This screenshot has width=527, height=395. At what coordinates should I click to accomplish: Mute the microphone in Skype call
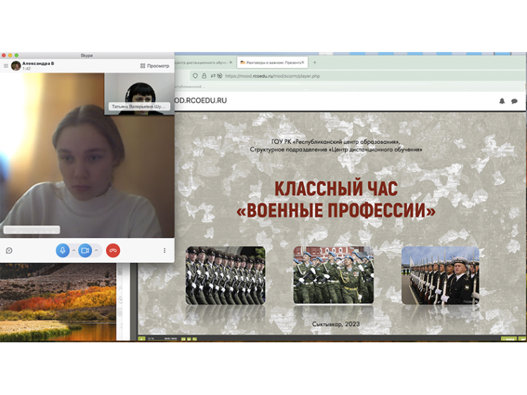[x=62, y=251]
